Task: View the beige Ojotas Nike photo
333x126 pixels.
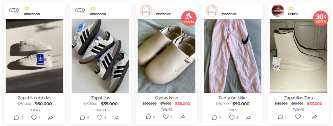Action: (x=166, y=56)
